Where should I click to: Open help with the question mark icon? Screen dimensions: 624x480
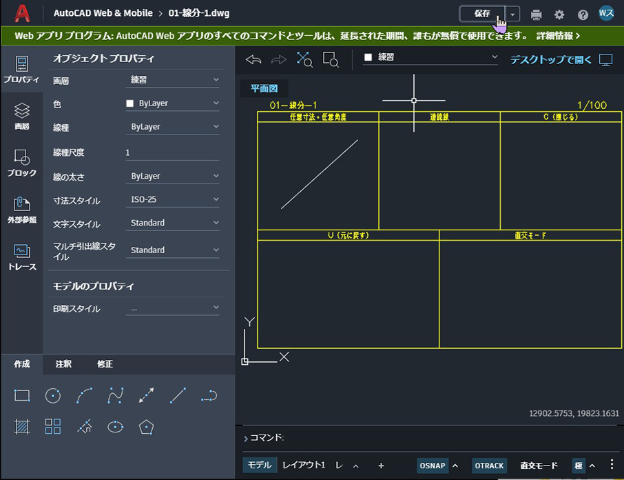coord(583,14)
